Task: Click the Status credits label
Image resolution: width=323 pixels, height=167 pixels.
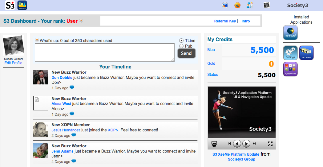Action: tap(212, 75)
